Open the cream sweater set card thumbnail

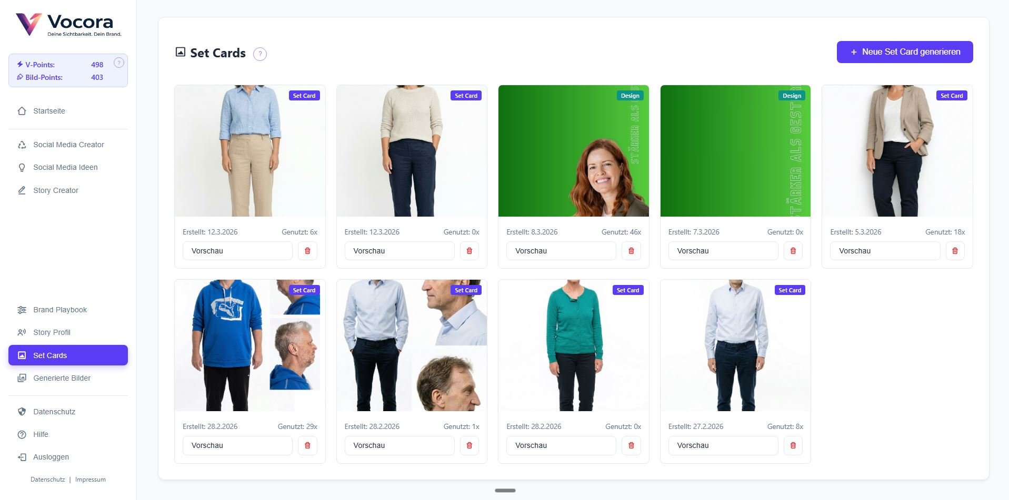coord(412,151)
